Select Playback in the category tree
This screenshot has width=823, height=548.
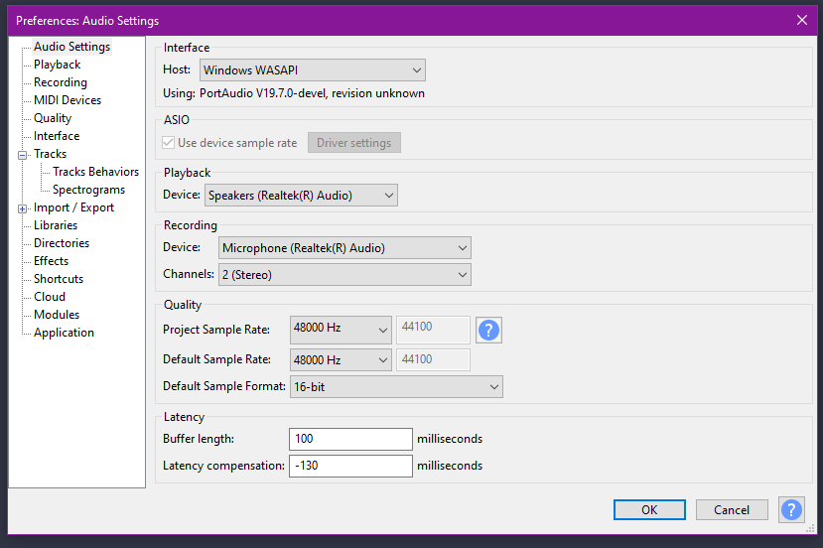[58, 65]
